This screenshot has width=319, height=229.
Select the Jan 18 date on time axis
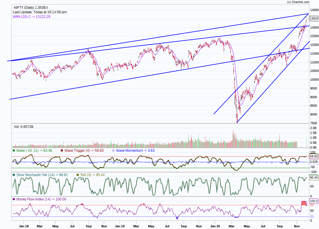[x=23, y=226]
